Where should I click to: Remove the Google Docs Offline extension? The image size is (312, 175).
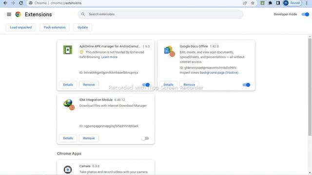189,85
